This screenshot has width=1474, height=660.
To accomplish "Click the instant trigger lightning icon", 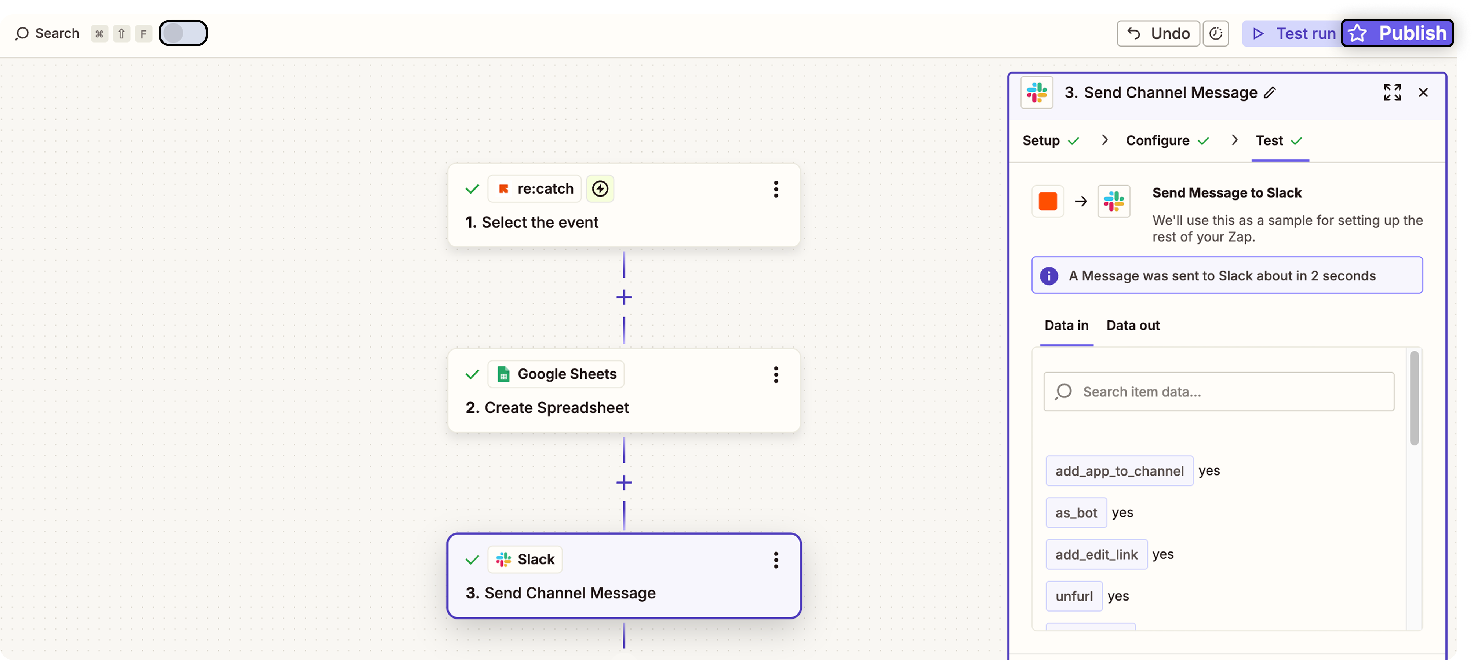I will 600,189.
